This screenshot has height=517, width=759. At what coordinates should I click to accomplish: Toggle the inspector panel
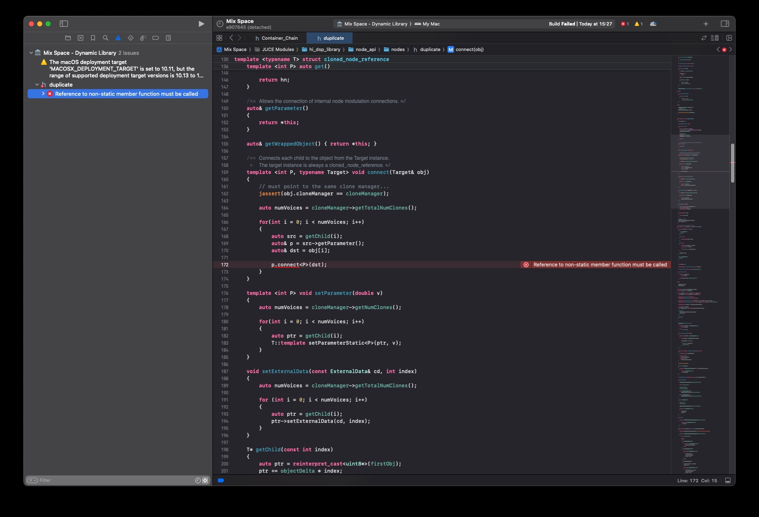click(x=725, y=24)
